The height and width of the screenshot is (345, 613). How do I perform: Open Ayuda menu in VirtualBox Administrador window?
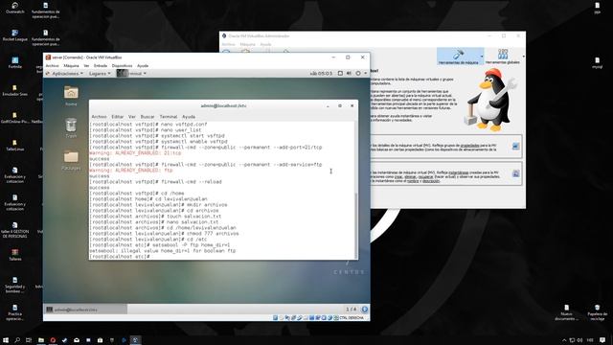(x=265, y=44)
